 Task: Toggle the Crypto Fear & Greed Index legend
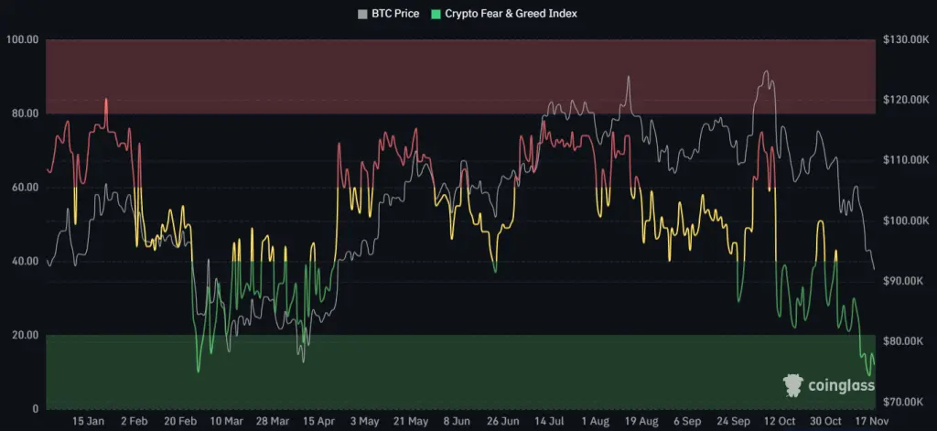coord(504,13)
